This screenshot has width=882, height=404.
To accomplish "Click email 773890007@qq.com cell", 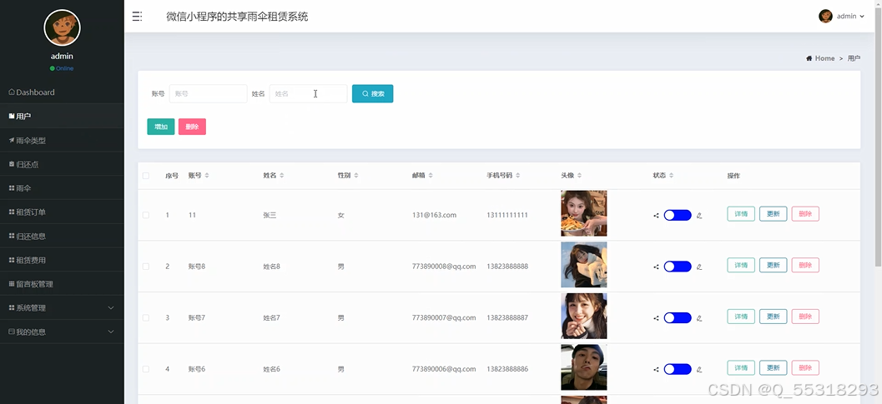I will click(x=444, y=318).
